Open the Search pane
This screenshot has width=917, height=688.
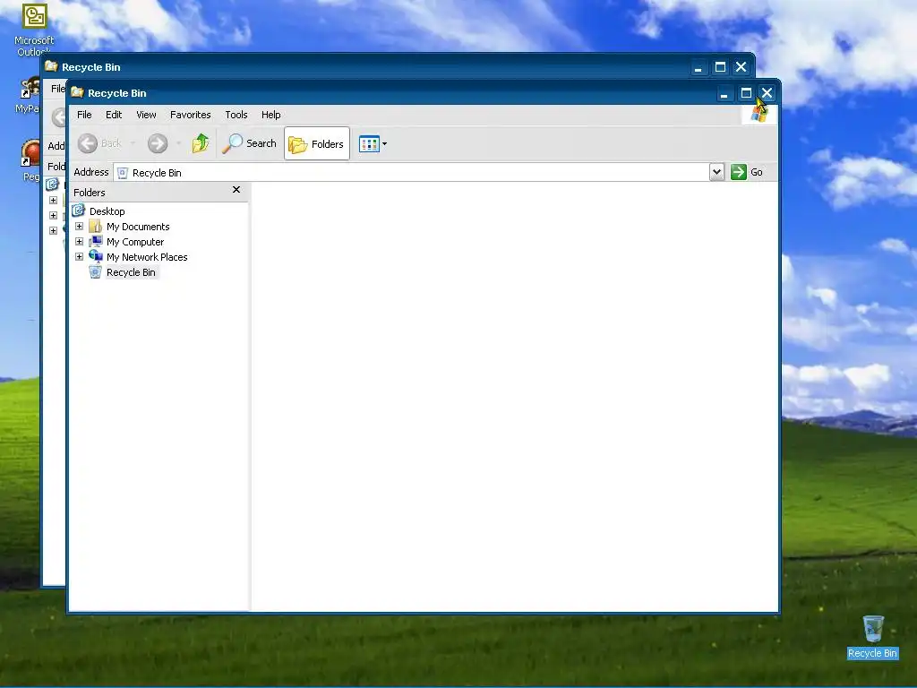coord(250,143)
